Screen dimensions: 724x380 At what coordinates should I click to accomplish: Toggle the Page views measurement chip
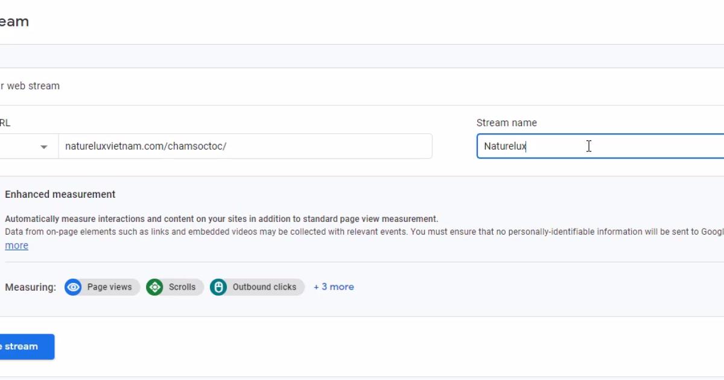click(101, 287)
